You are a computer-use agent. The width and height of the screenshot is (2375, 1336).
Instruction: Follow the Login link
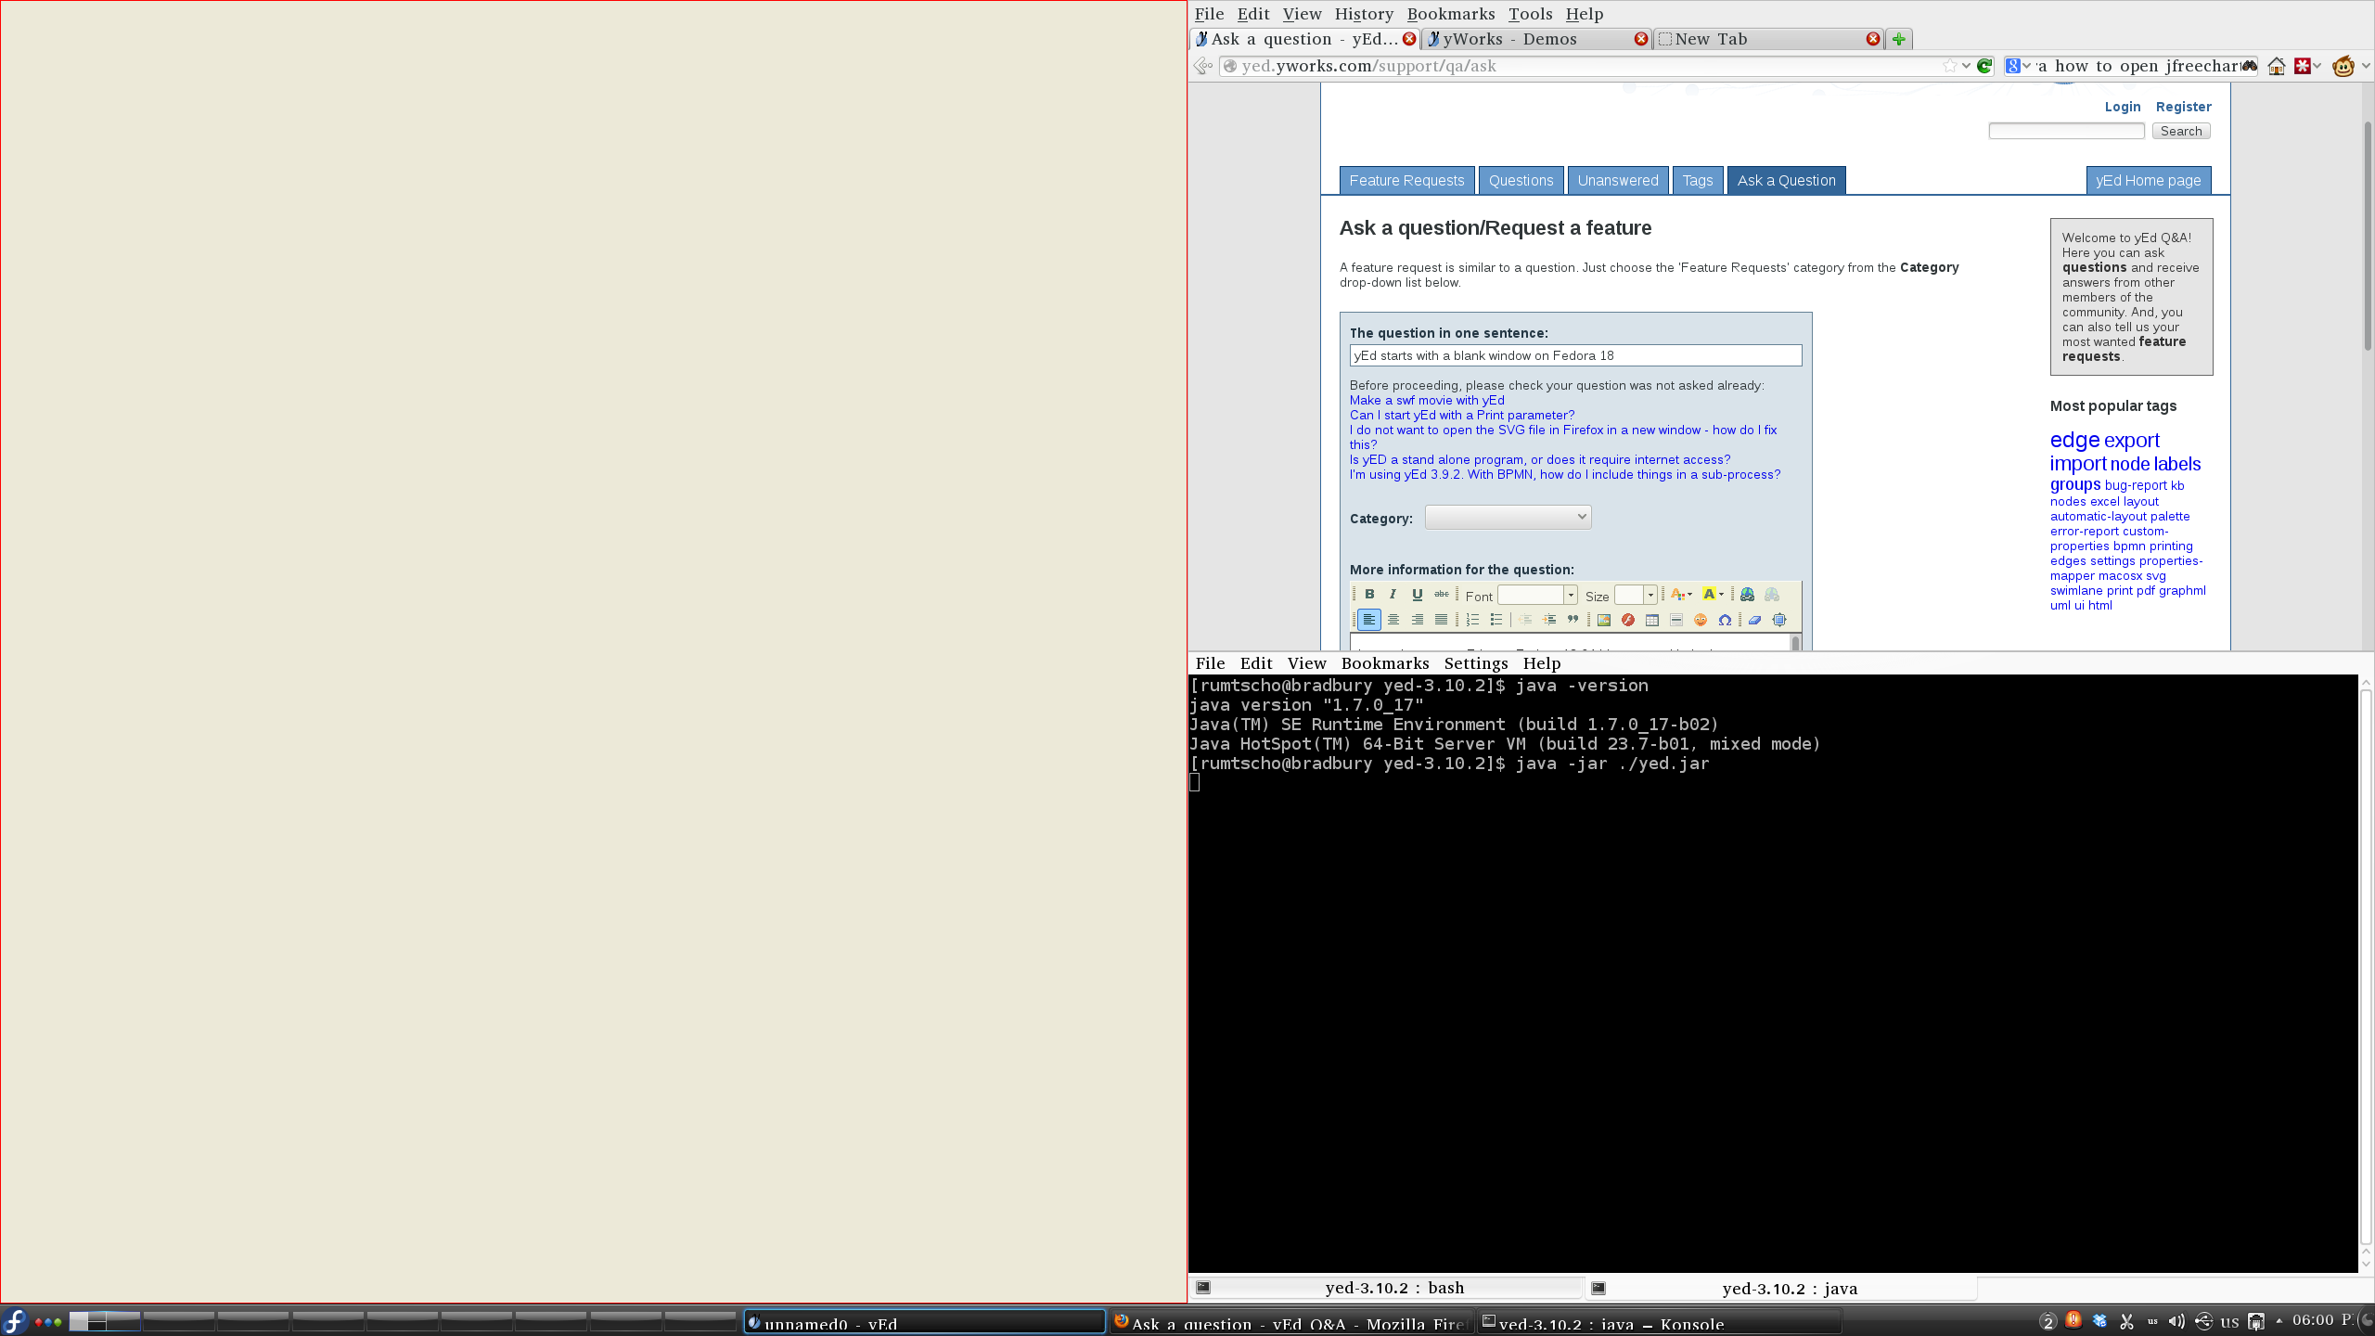click(x=2123, y=107)
